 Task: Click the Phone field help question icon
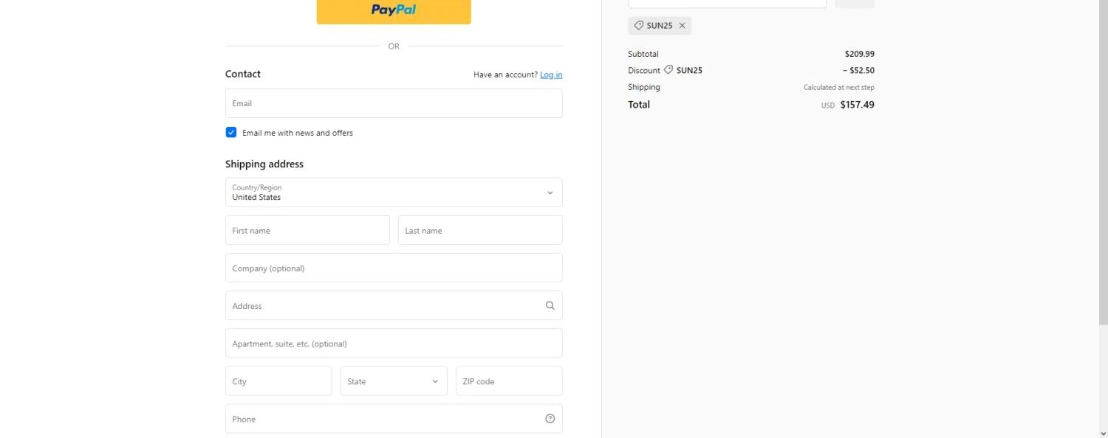[550, 419]
